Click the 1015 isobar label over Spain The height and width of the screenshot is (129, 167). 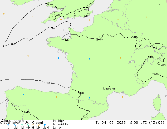click(x=27, y=112)
